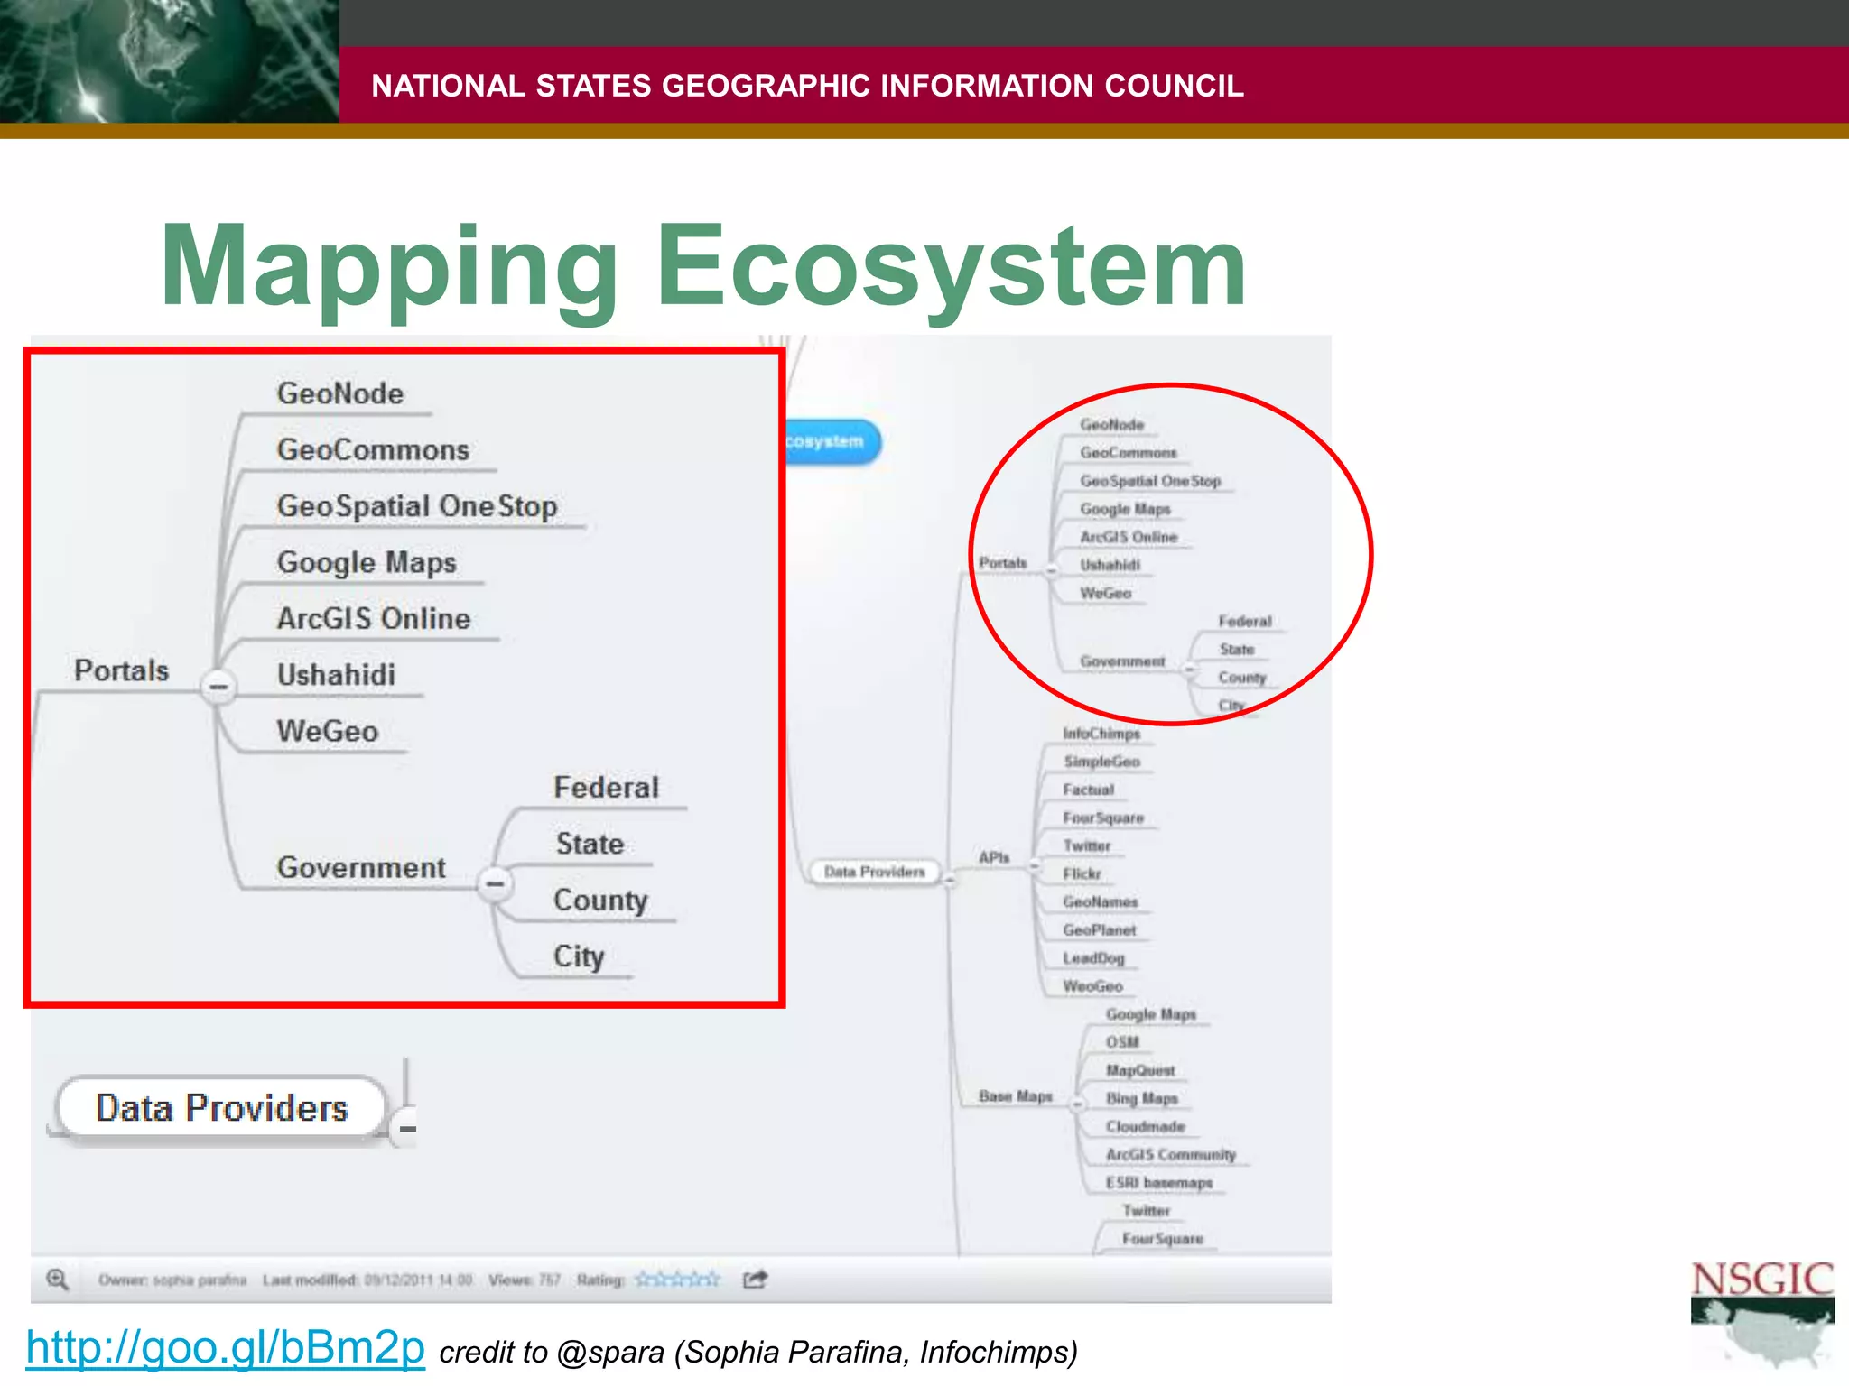Select LeadDog under APIs
Image resolution: width=1849 pixels, height=1386 pixels.
[x=1093, y=957]
